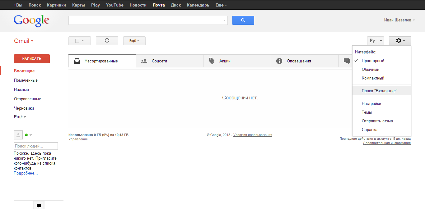Image resolution: width=425 pixels, height=209 pixels.
Task: Open the select checkbox dropdown arrow
Action: 83,41
